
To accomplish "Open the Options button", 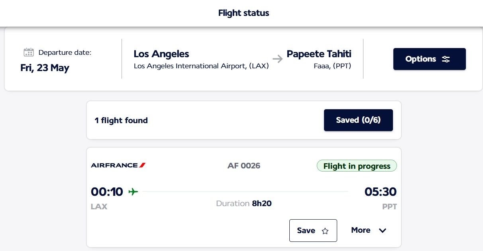I will click(429, 59).
